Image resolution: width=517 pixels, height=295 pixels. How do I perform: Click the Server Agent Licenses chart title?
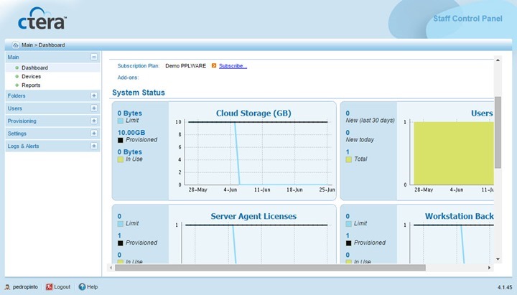click(x=253, y=216)
